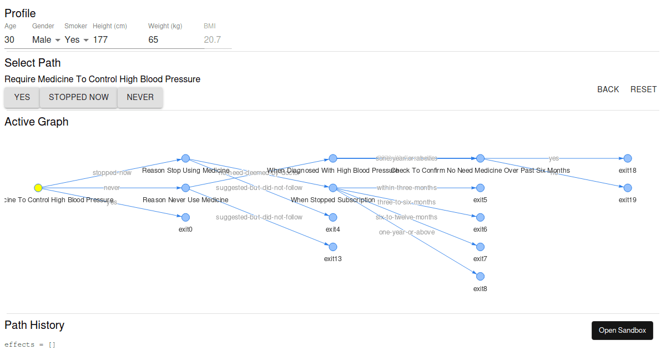Click the Reason Never Use Medicine node

185,188
